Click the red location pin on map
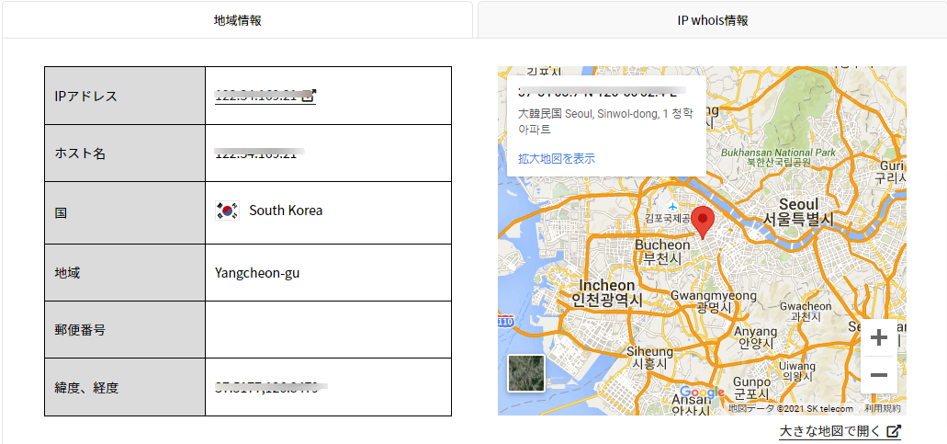This screenshot has width=947, height=444. point(703,221)
